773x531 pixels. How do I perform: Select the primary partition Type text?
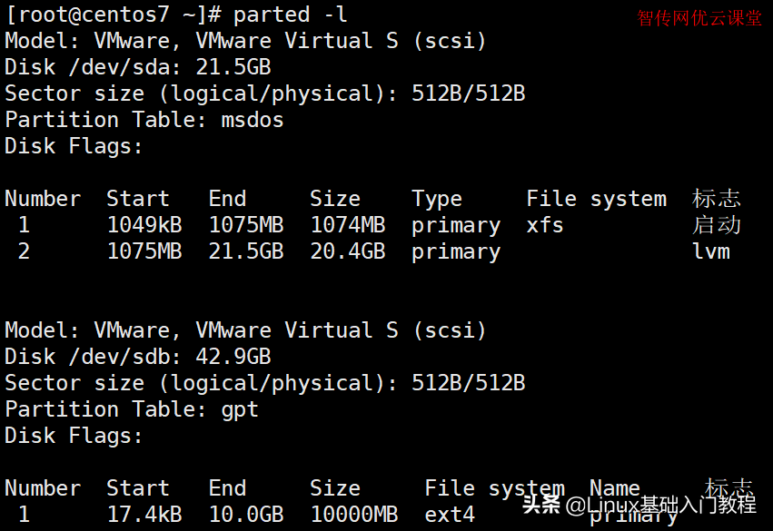click(456, 224)
